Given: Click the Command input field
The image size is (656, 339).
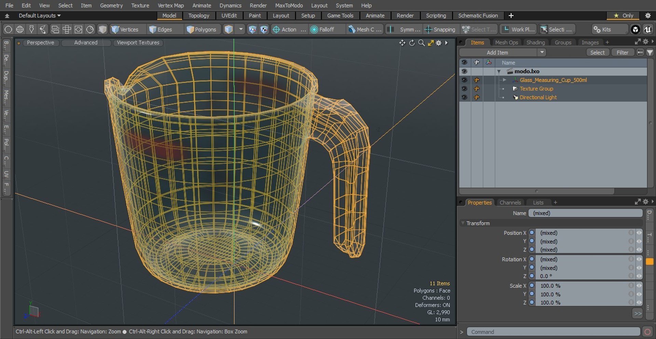Looking at the screenshot, I should tap(553, 332).
